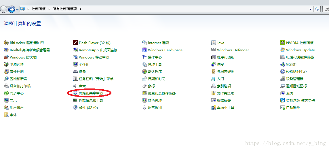
Task: Open the recent pages dropdown arrow
Action: 18,10
